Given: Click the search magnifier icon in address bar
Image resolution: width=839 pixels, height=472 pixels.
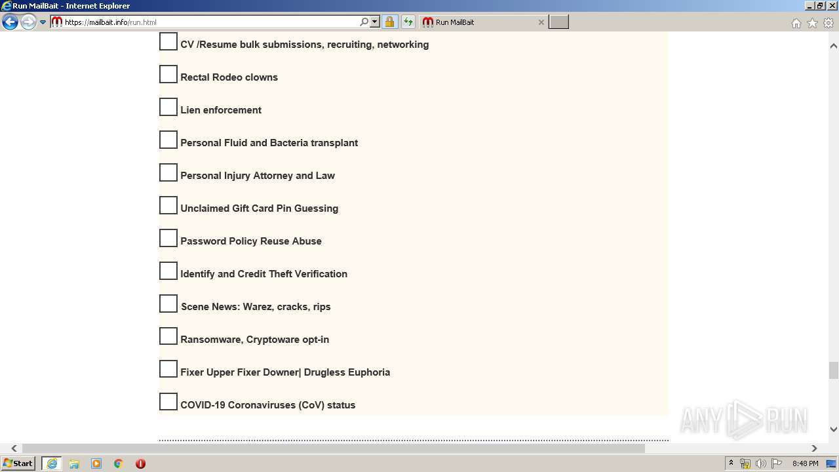Looking at the screenshot, I should pos(364,22).
